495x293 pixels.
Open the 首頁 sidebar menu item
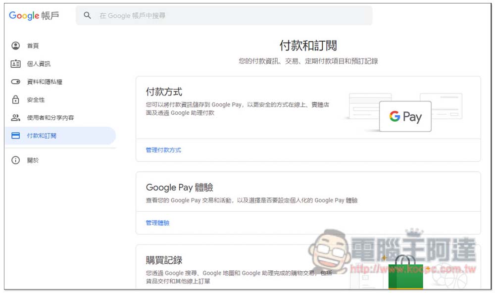33,46
